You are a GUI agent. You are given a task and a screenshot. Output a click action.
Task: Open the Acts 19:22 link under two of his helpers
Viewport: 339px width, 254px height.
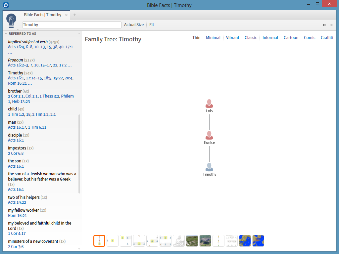pyautogui.click(x=17, y=202)
